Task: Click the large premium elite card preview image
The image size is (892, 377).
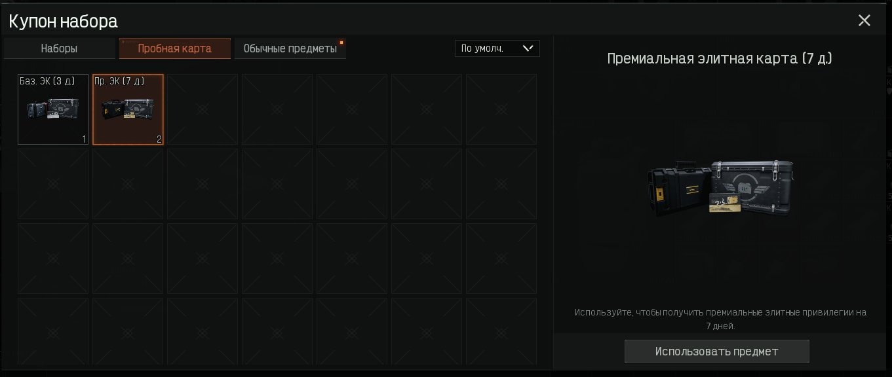Action: (x=720, y=188)
